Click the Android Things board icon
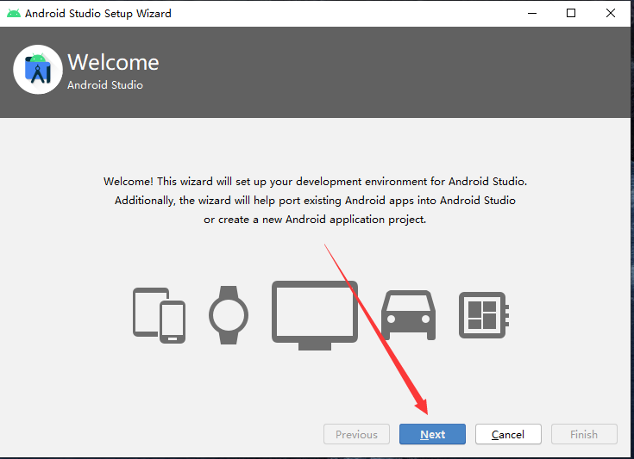The height and width of the screenshot is (459, 634). pos(484,315)
